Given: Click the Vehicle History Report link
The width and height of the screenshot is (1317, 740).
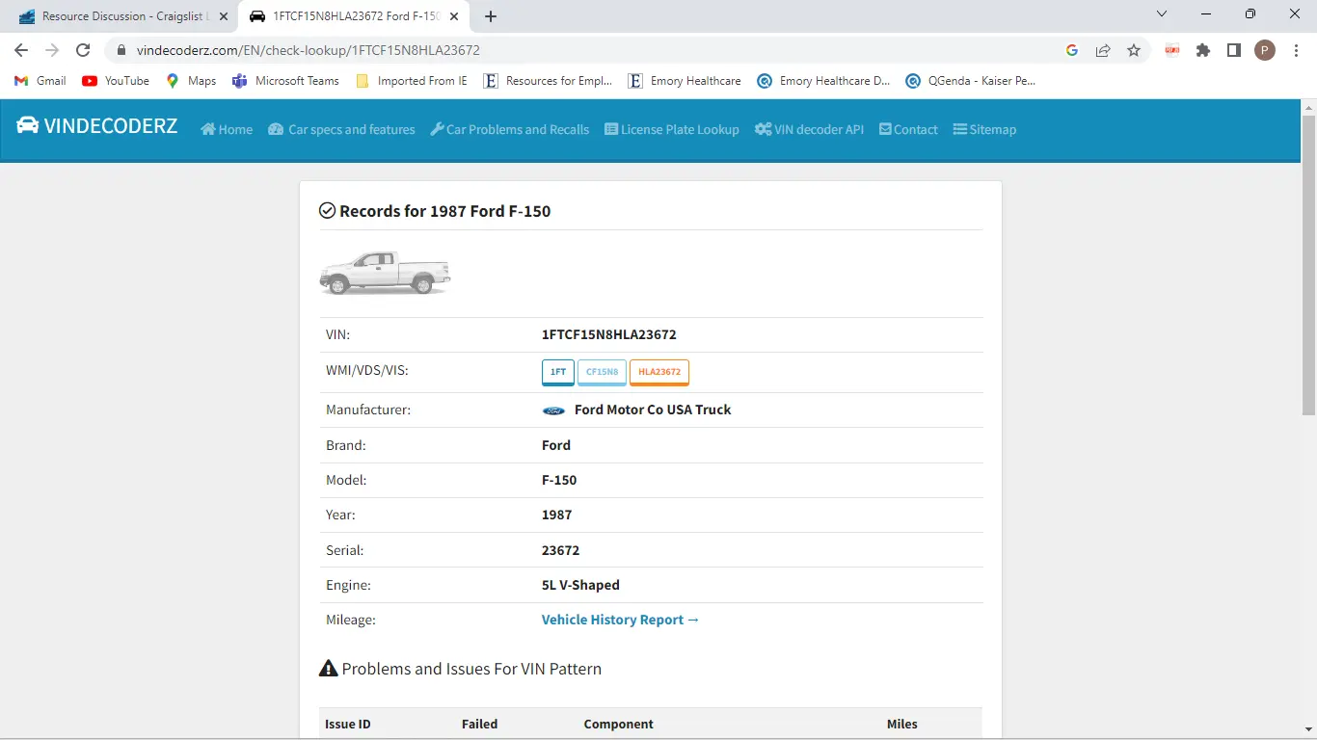Looking at the screenshot, I should pos(620,620).
